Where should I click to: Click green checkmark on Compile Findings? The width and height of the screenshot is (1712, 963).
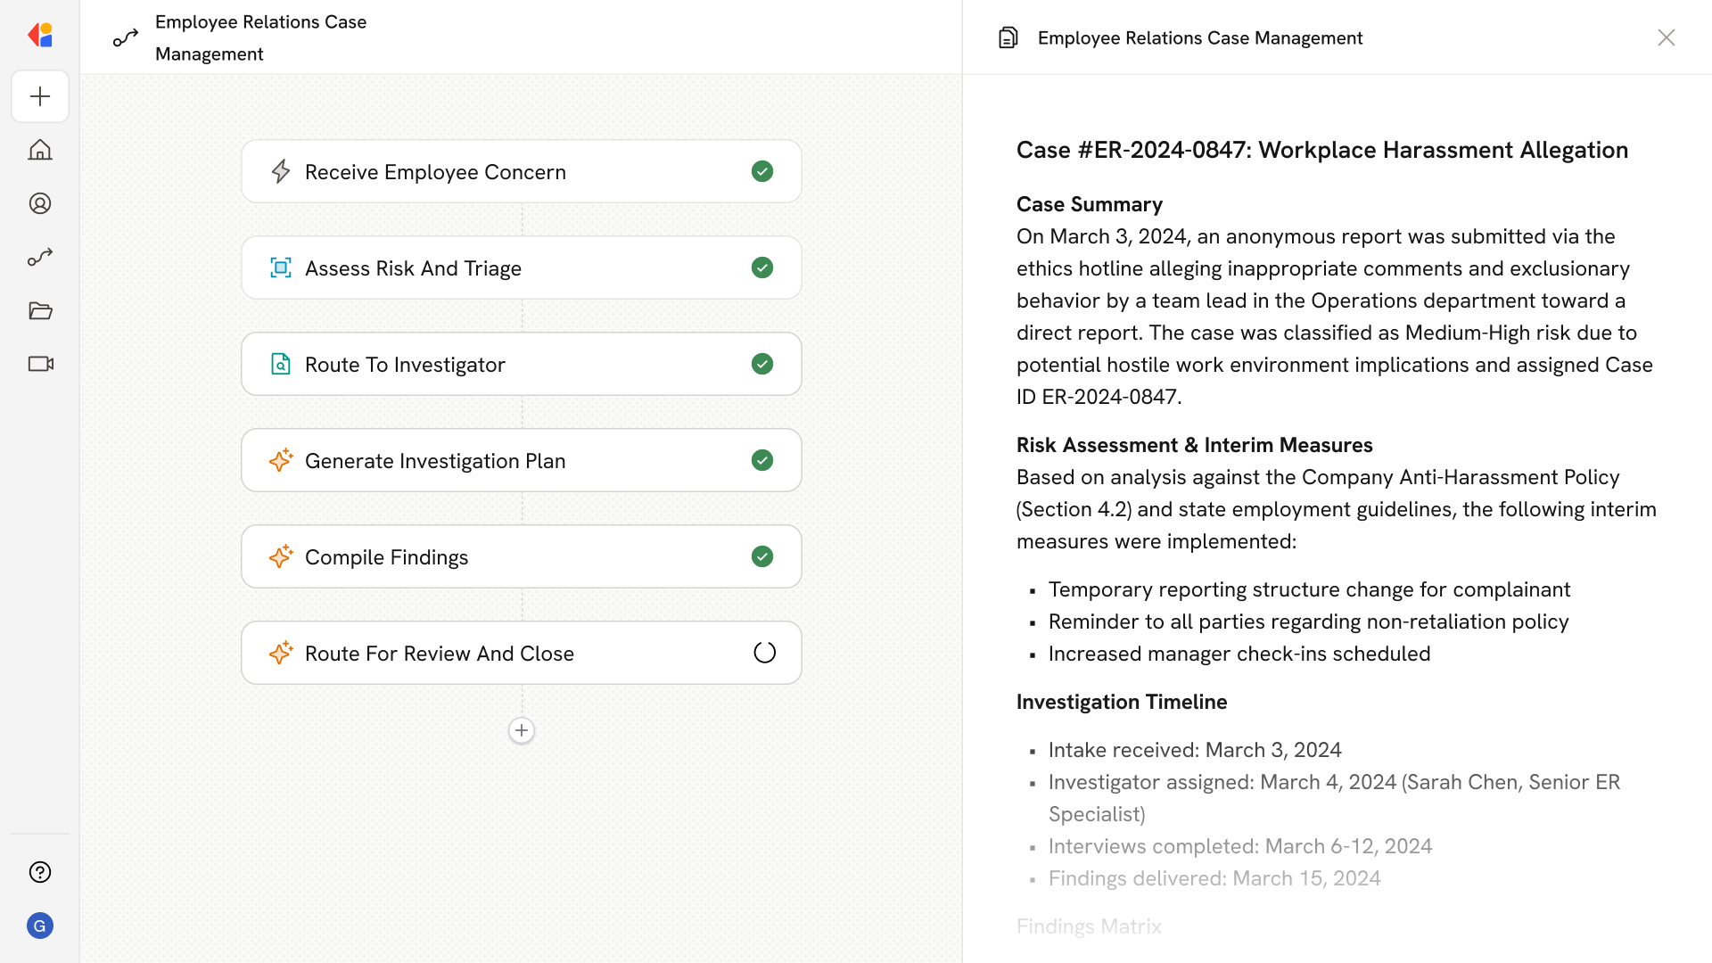(x=762, y=556)
